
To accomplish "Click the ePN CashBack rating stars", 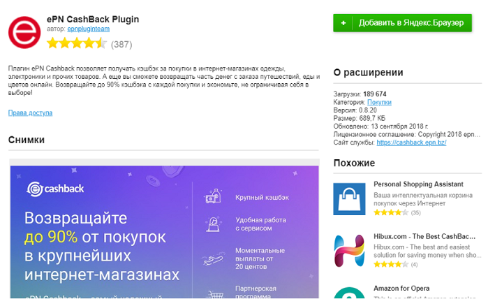I will point(77,43).
